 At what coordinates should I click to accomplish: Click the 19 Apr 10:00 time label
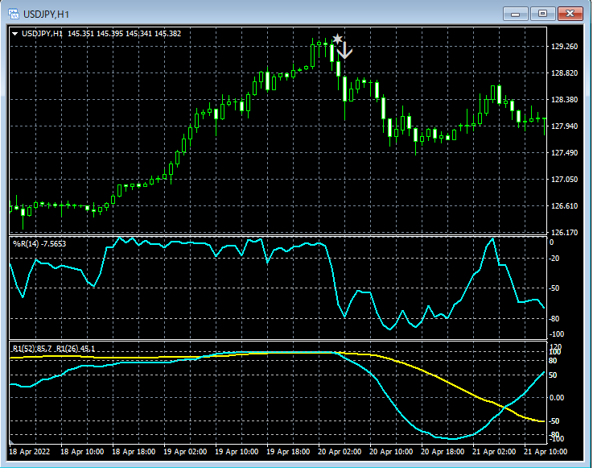[x=237, y=452]
